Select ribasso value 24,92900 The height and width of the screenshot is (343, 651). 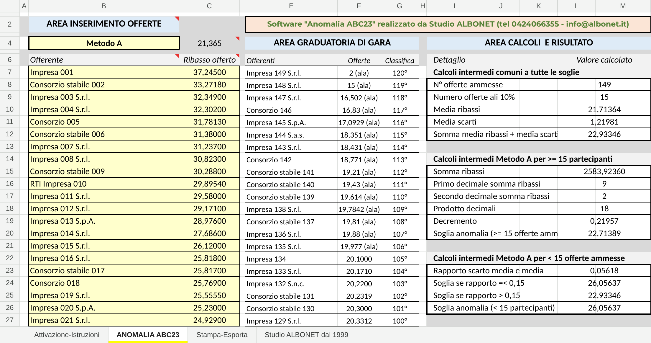pyautogui.click(x=209, y=320)
